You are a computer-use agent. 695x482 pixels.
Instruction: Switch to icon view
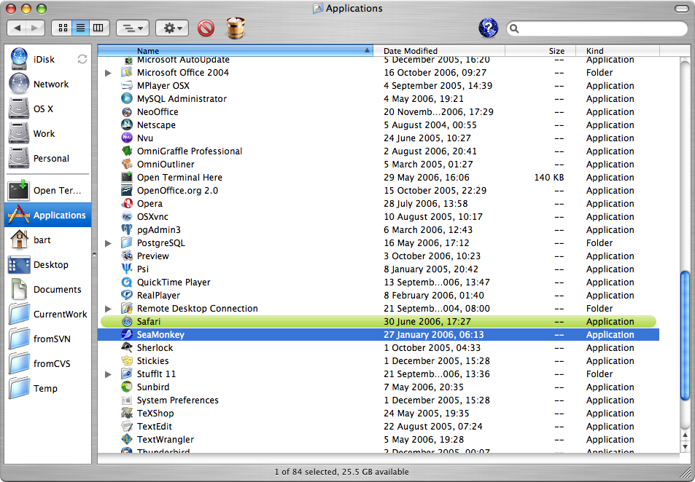(63, 28)
